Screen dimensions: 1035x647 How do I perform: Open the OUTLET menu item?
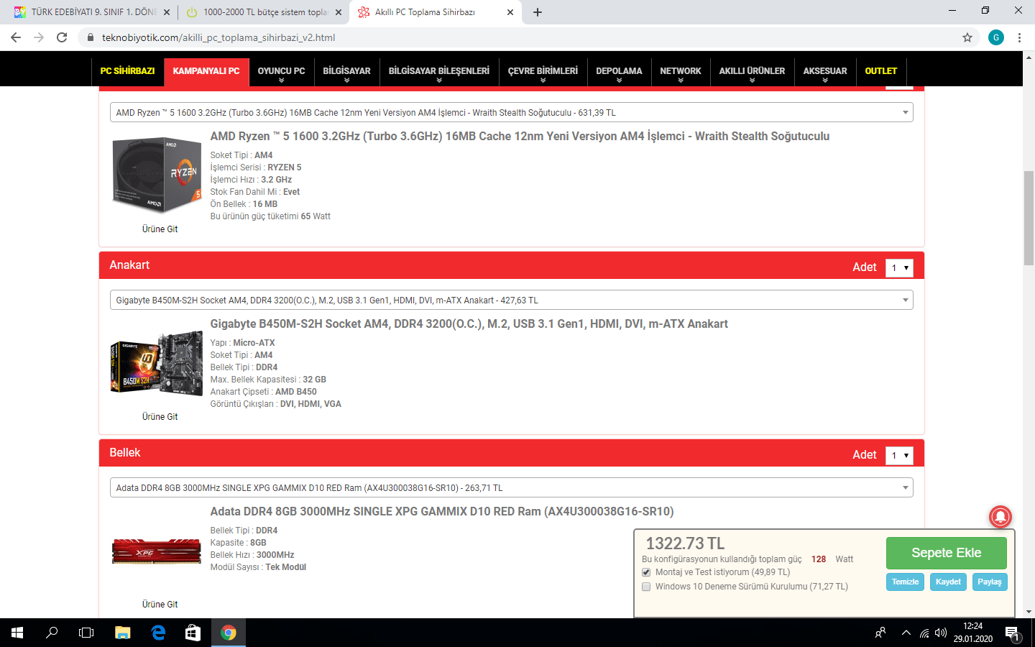881,71
